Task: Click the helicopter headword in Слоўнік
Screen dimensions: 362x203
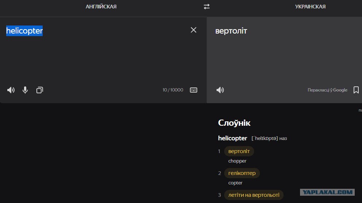Action: click(233, 138)
